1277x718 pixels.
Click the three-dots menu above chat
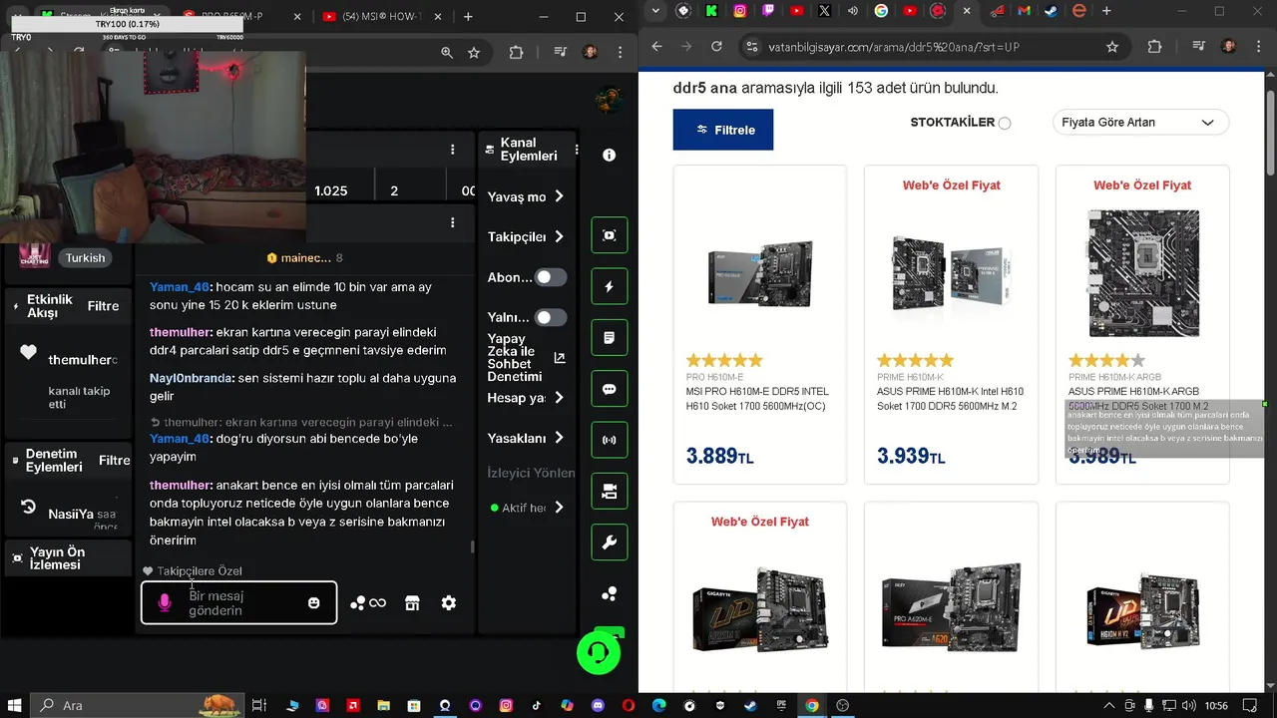click(x=453, y=221)
